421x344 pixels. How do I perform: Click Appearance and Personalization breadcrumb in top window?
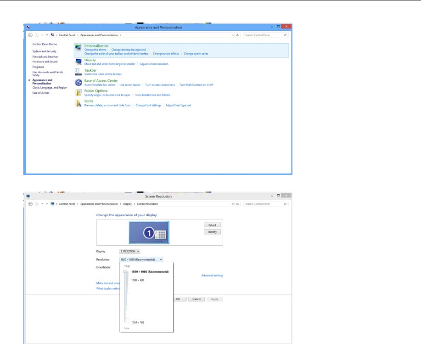(99, 35)
